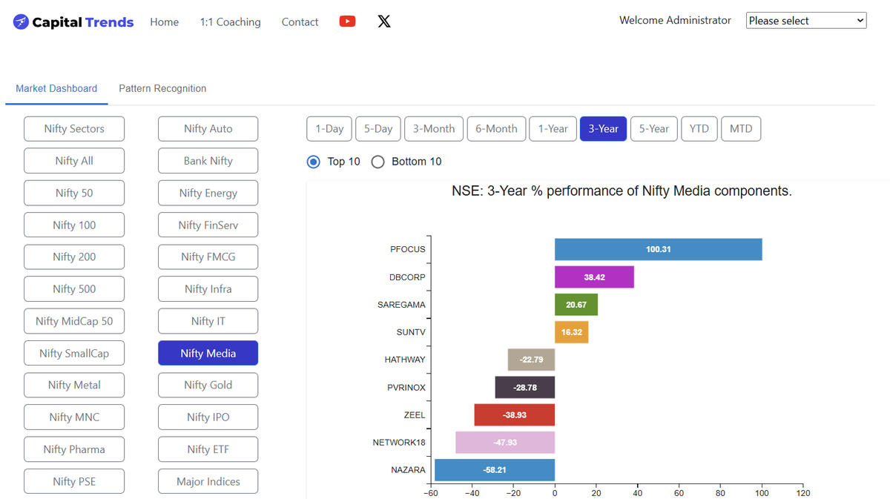Select the Nifty SmallCap button

(x=74, y=353)
